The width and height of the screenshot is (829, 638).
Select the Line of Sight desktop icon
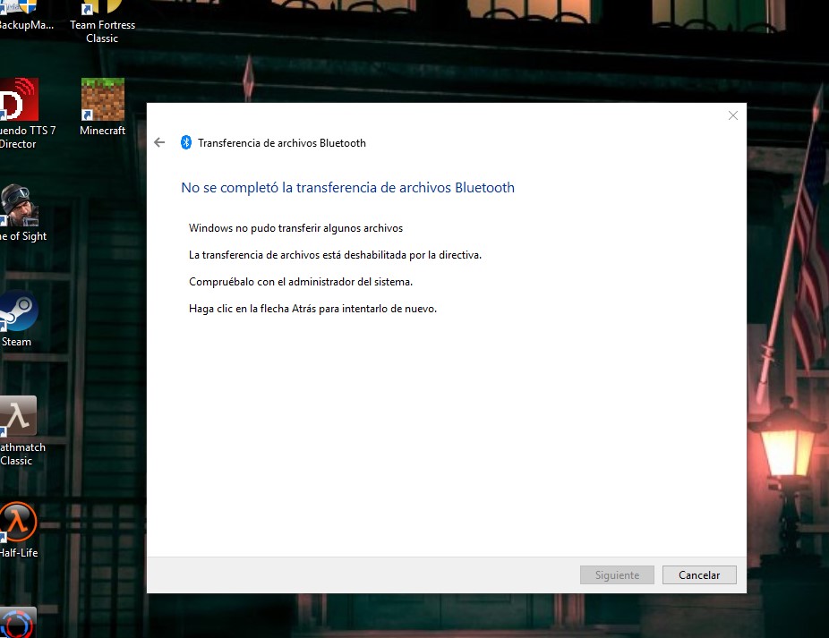pos(21,213)
